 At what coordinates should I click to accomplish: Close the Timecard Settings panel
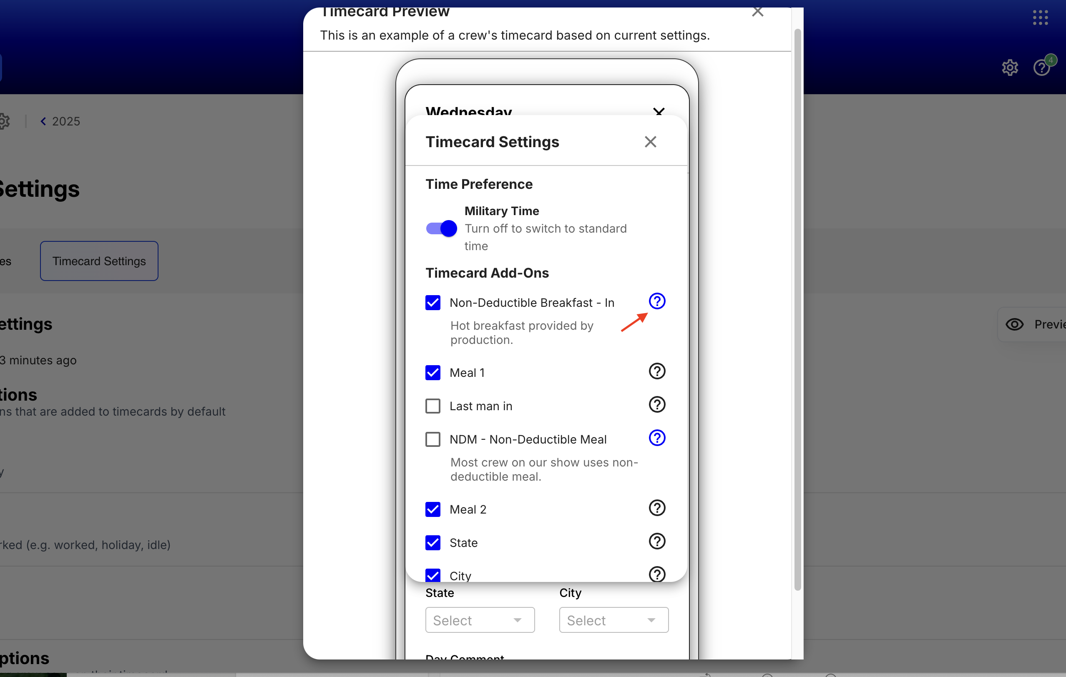pyautogui.click(x=650, y=142)
